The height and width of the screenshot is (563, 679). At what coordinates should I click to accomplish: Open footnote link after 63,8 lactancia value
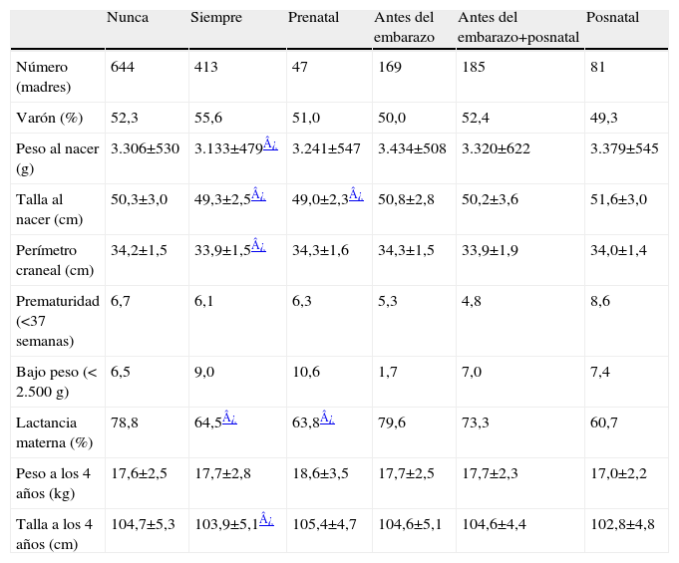pyautogui.click(x=325, y=420)
